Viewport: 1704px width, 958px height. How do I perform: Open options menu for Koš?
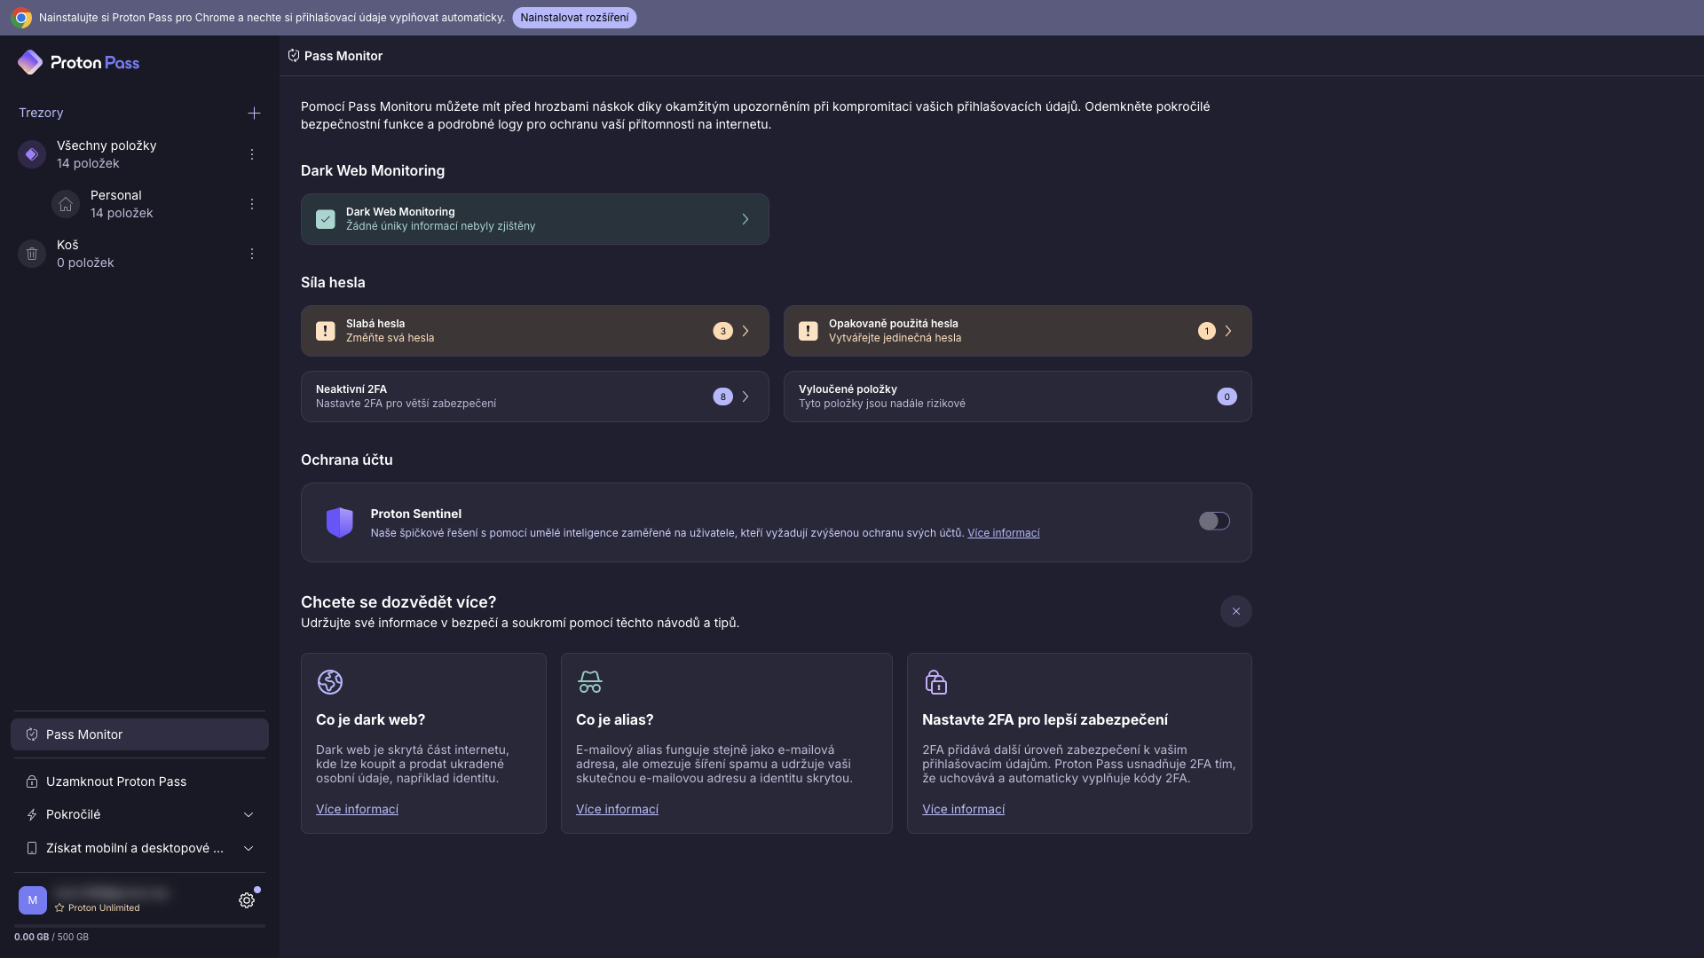pyautogui.click(x=252, y=254)
